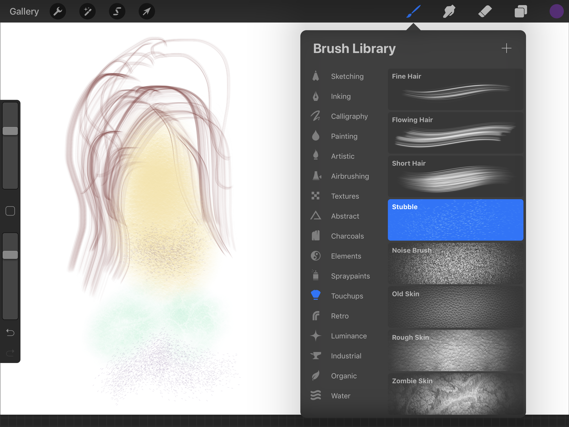Return to Gallery
This screenshot has height=427, width=569.
[x=24, y=11]
